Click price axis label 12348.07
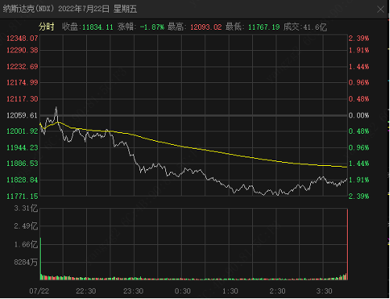 coord(22,38)
